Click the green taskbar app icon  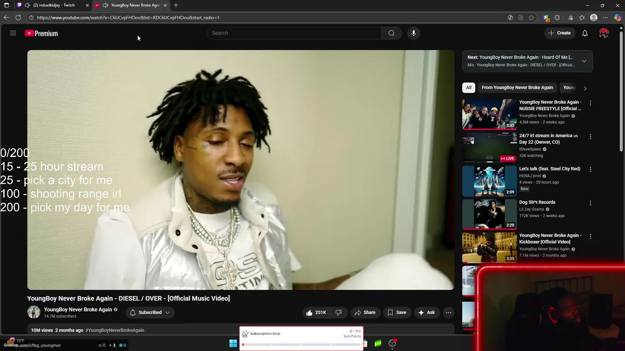click(378, 344)
